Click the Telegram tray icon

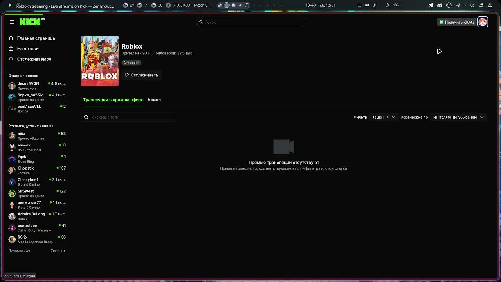(x=431, y=5)
